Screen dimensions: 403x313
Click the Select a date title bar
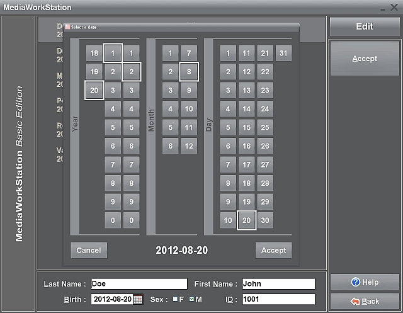coord(181,27)
